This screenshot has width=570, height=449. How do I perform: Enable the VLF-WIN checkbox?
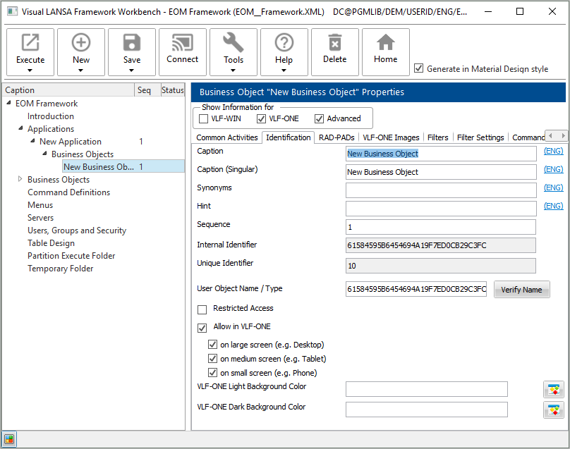(x=204, y=118)
